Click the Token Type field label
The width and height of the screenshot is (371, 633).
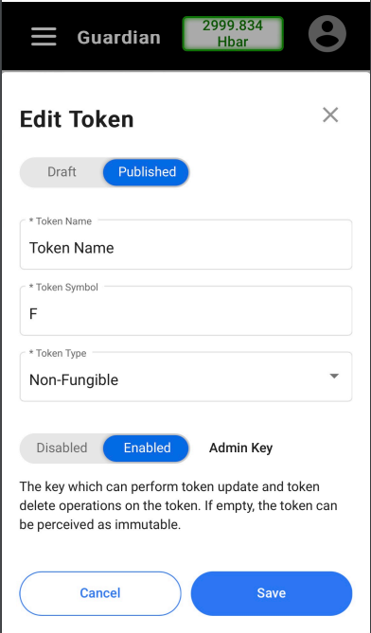point(58,353)
